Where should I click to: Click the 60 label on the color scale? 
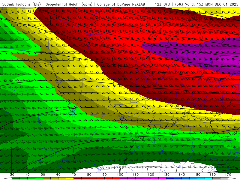(58, 175)
